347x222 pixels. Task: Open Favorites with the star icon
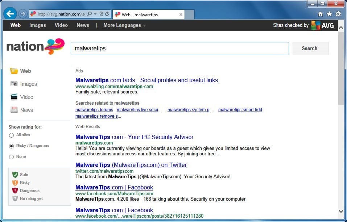pos(329,14)
